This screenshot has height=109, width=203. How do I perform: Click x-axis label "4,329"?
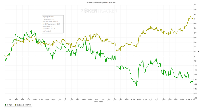tap(133, 99)
